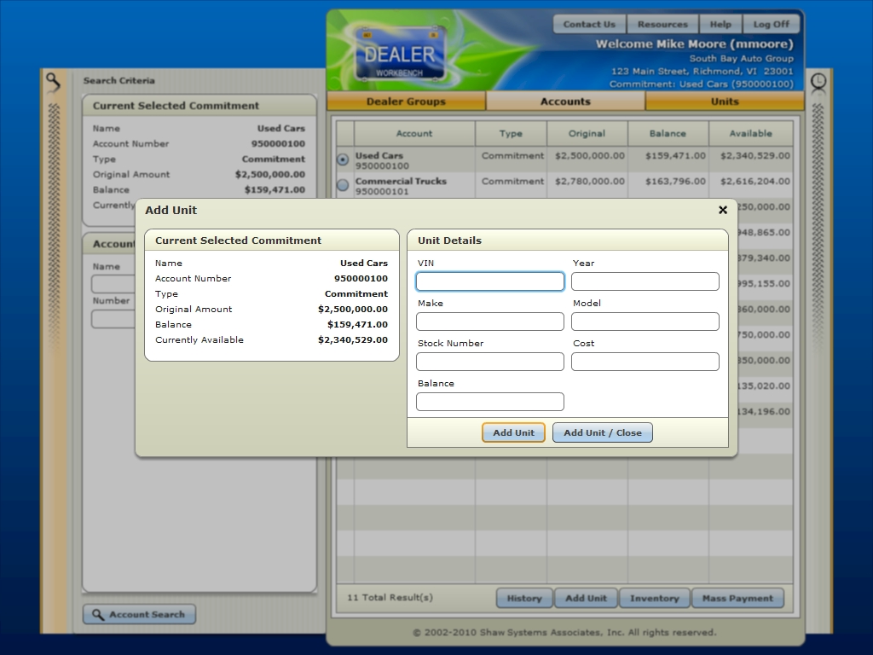Click the Commercial Trucks account name

tap(401, 181)
